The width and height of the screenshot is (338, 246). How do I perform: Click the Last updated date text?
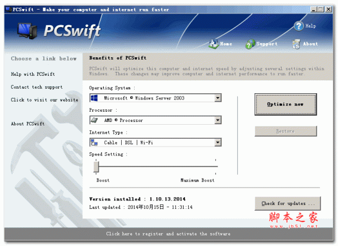click(141, 207)
